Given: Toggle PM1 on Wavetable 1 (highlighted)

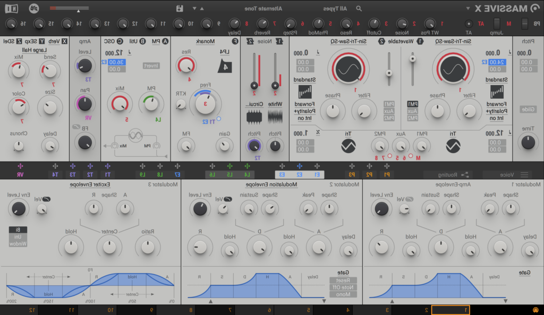Looking at the screenshot, I should pos(412,104).
